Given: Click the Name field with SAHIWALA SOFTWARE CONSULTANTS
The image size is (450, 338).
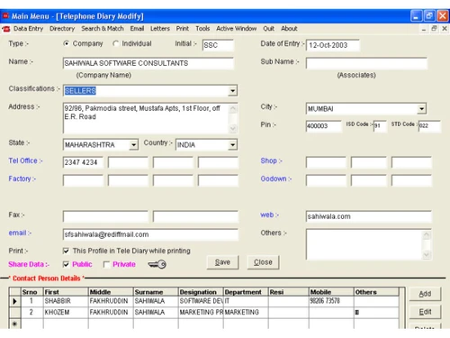Looking at the screenshot, I should (148, 63).
